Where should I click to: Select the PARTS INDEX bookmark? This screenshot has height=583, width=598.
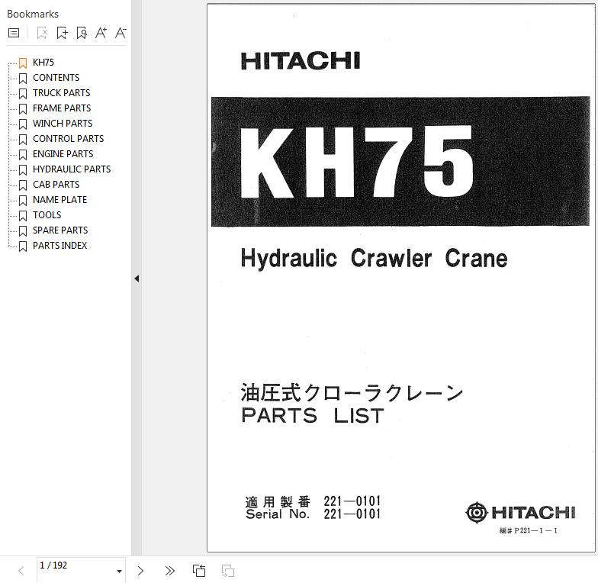tap(59, 246)
